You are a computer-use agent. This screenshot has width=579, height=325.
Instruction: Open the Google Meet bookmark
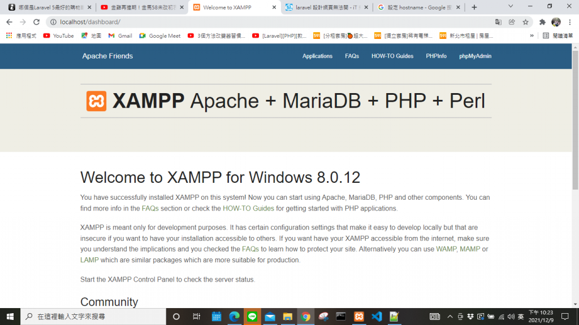coord(159,36)
